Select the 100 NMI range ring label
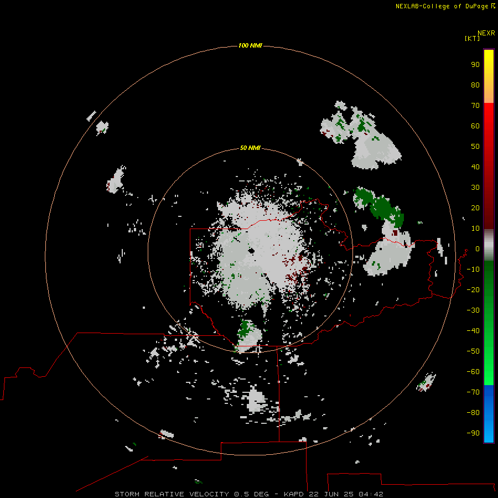Image resolution: width=498 pixels, height=498 pixels. pos(250,45)
